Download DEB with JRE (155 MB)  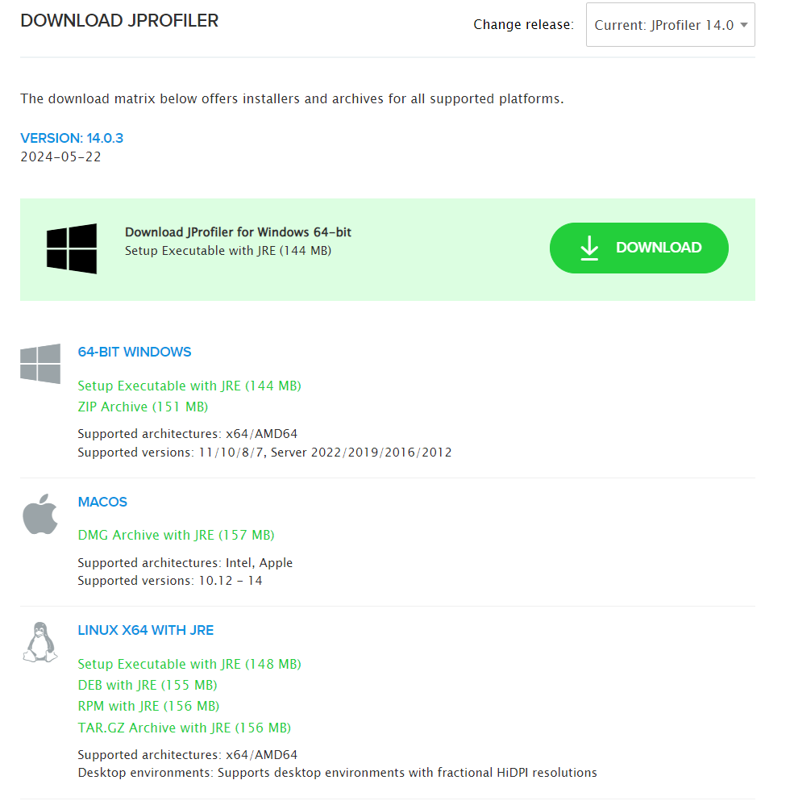(x=148, y=685)
